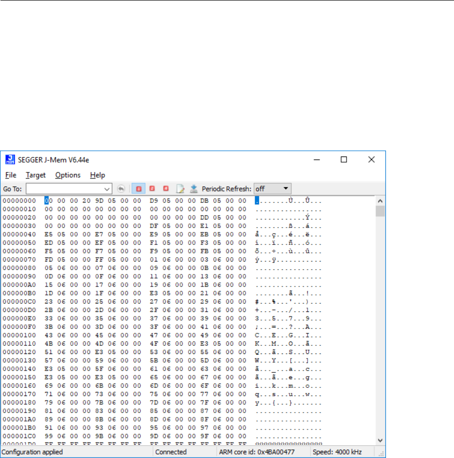This screenshot has height=458, width=454.
Task: Click the vertical scrollbar thumb
Action: pos(380,211)
